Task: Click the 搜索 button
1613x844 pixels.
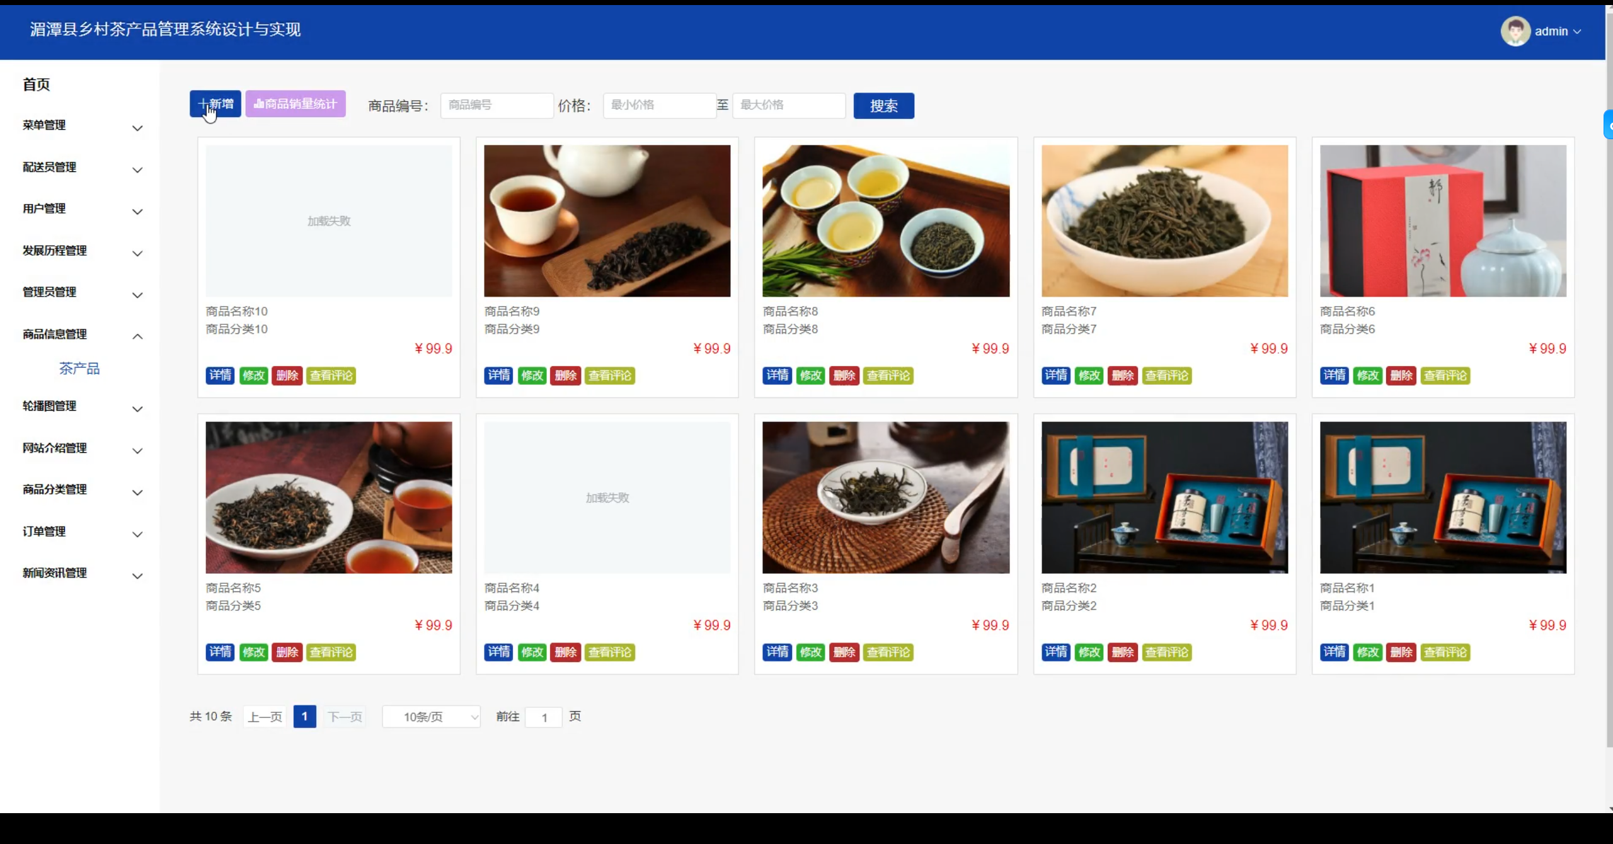Action: tap(883, 106)
